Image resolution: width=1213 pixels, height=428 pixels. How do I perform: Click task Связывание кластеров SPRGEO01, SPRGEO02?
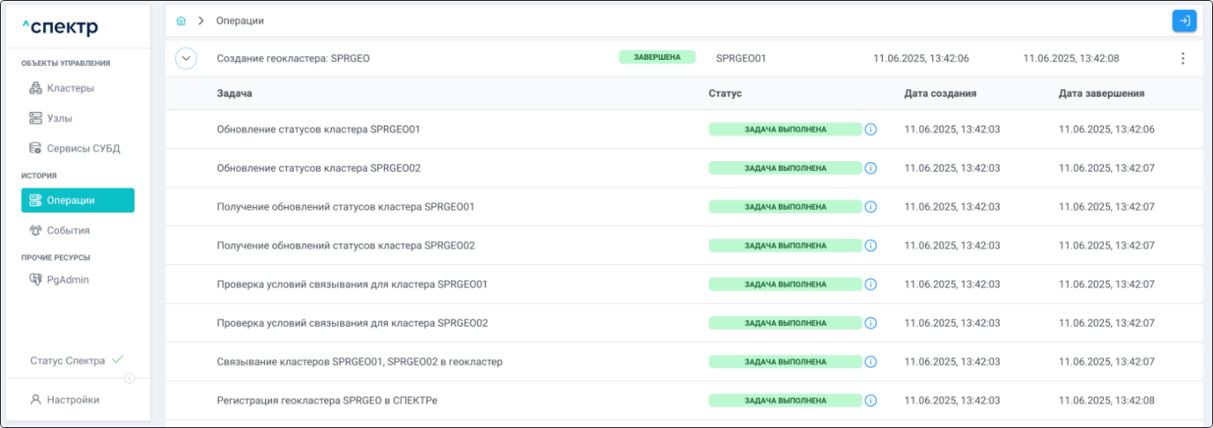click(359, 362)
